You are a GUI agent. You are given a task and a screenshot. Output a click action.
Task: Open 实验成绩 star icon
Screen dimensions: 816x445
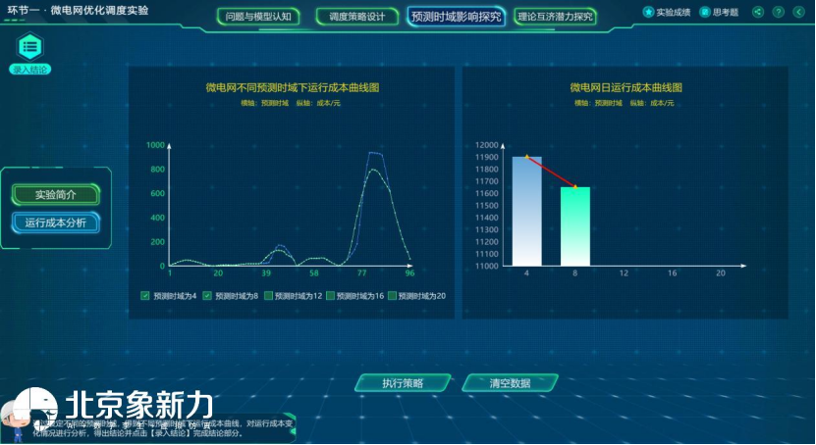click(649, 12)
